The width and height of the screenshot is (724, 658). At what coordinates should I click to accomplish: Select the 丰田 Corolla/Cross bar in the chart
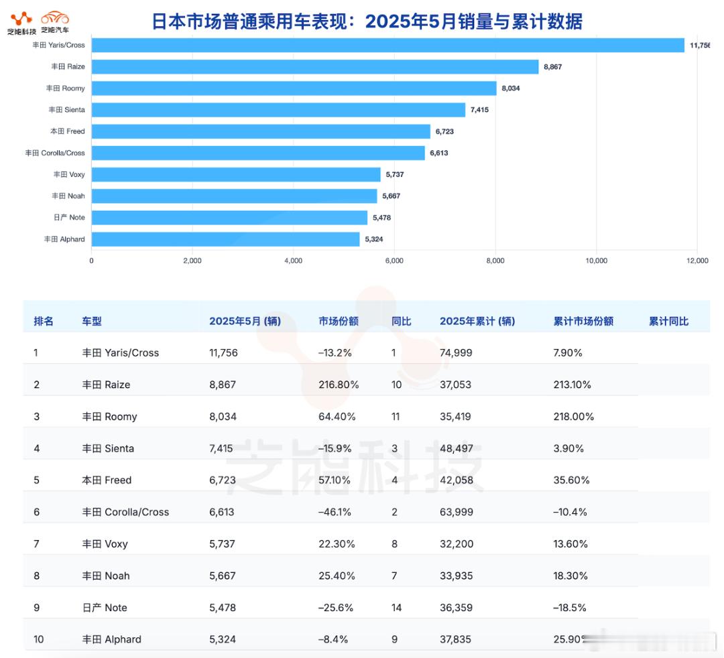point(258,153)
